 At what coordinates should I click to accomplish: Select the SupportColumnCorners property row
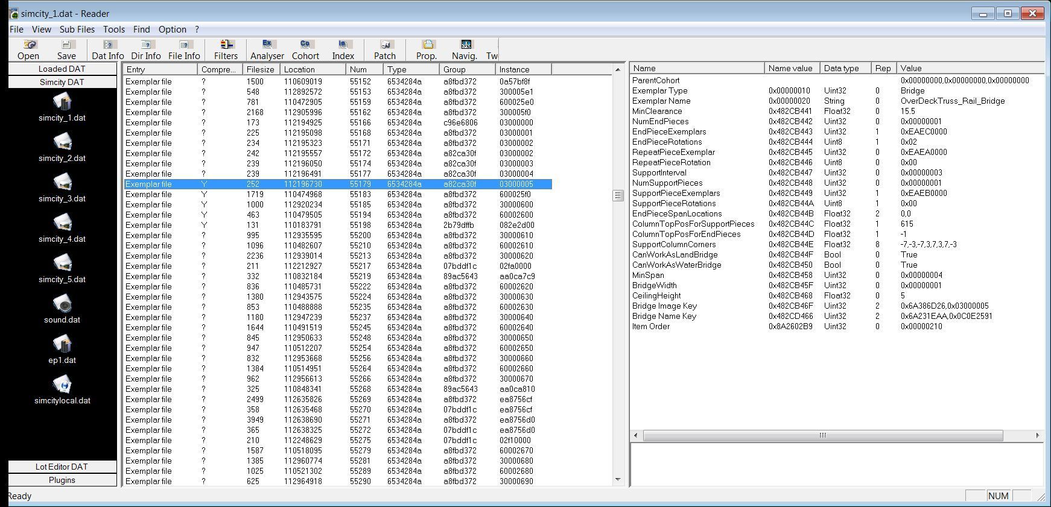coord(837,244)
